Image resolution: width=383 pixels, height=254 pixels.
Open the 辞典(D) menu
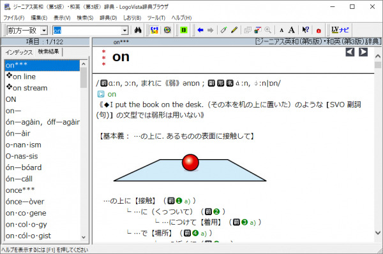pyautogui.click(x=109, y=18)
